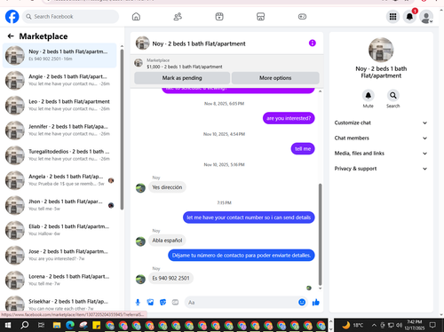This screenshot has height=332, width=444.
Task: Open the Lorena conversation
Action: 59,281
